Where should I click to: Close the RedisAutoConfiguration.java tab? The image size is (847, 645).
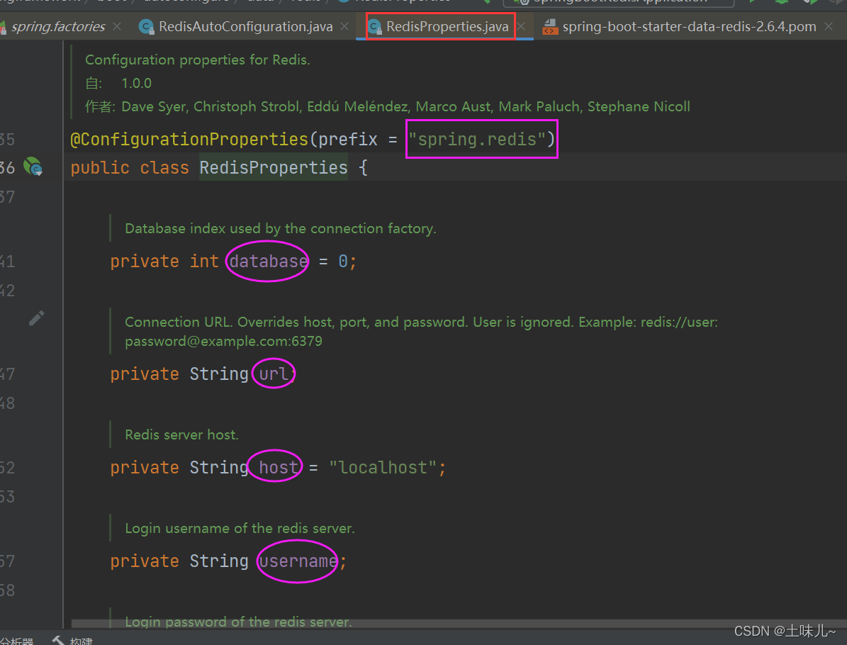pos(344,26)
